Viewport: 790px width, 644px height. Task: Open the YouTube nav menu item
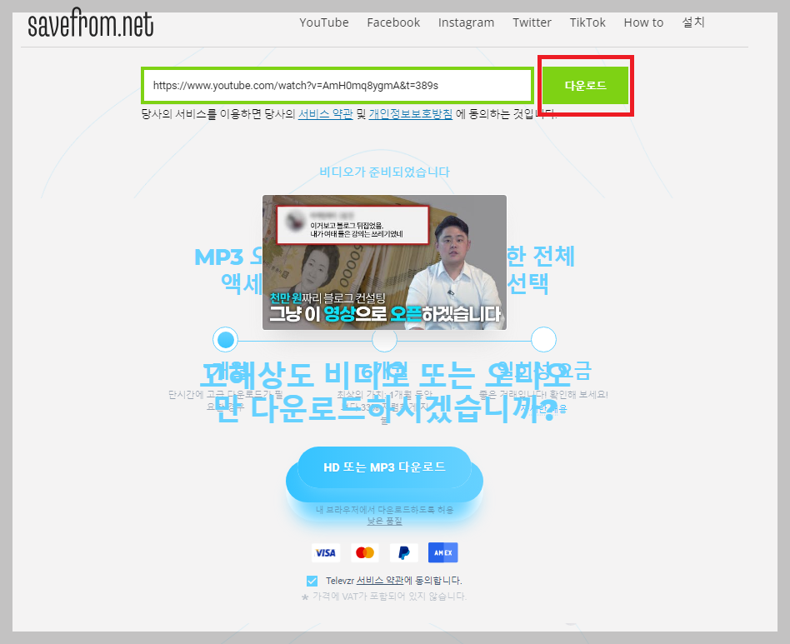pyautogui.click(x=324, y=22)
